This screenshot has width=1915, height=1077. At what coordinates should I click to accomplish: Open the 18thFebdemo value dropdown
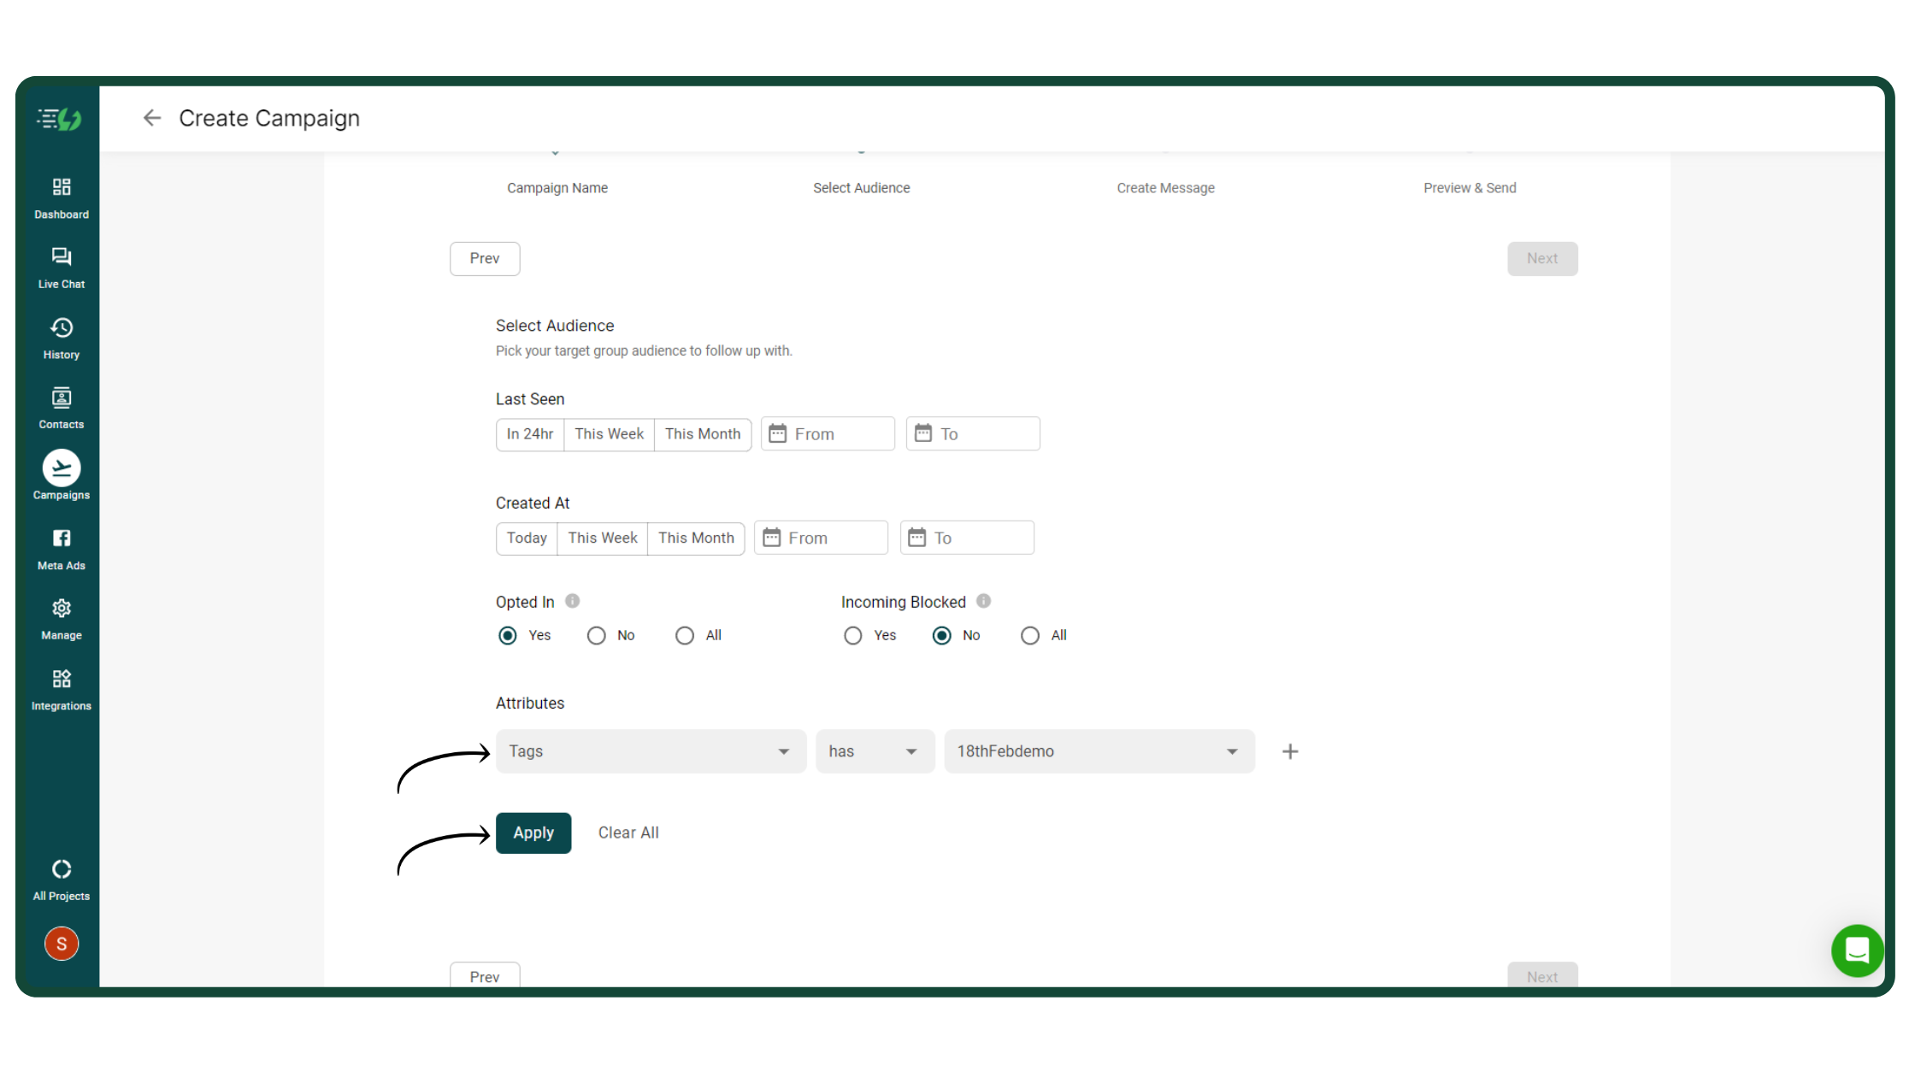click(x=1099, y=751)
